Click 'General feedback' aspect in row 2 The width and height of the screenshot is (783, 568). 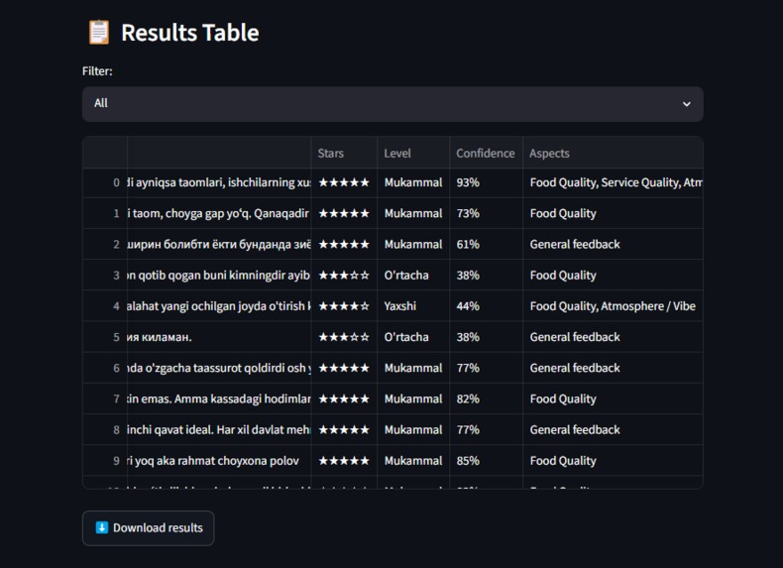pyautogui.click(x=613, y=245)
